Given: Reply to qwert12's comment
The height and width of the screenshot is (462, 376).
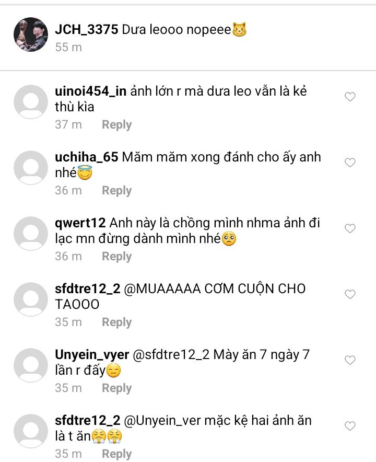Looking at the screenshot, I should (x=116, y=257).
